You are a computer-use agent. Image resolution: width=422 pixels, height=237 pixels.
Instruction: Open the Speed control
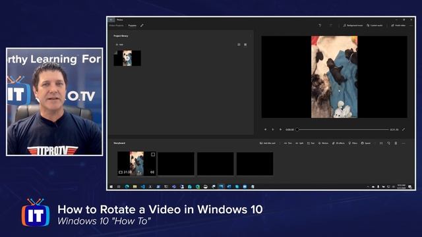(x=366, y=144)
